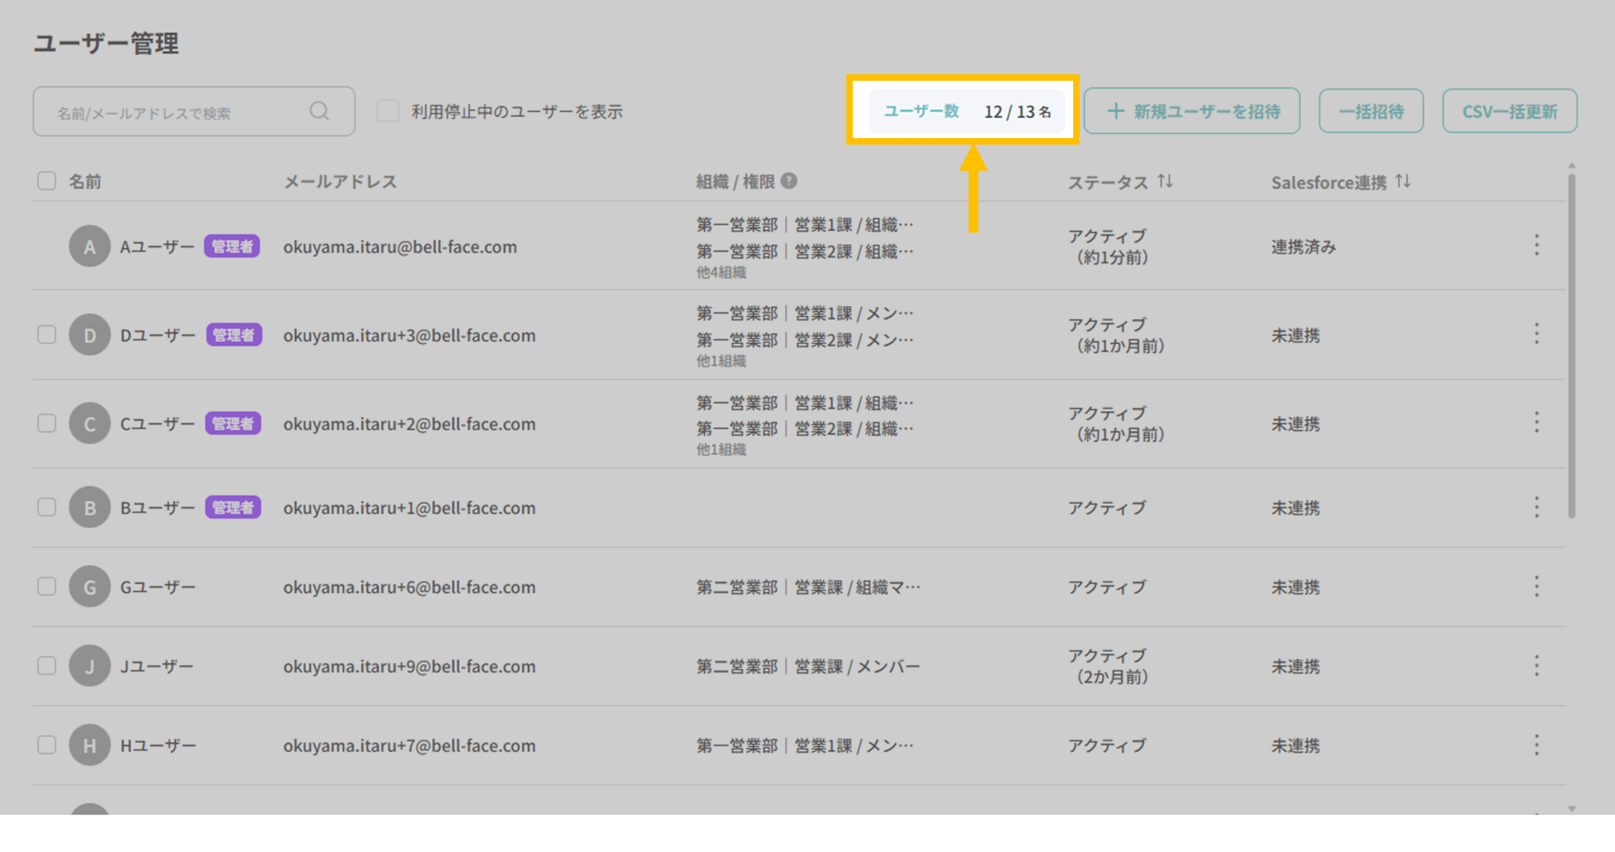This screenshot has height=852, width=1615.
Task: Expand 他4組織 for Aユーザー
Action: 721,273
